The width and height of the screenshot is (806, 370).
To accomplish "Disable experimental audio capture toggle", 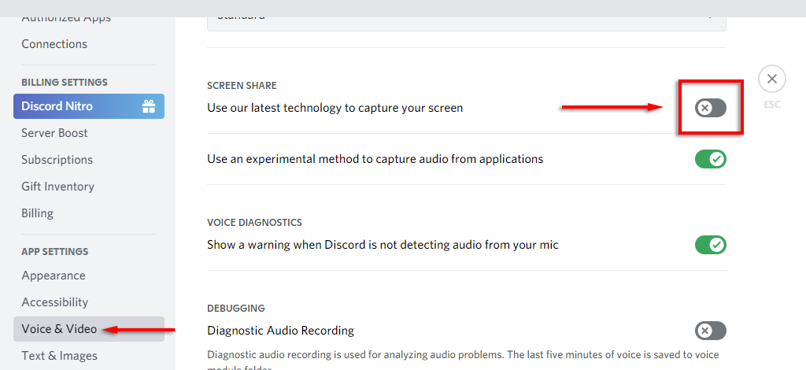I will click(710, 159).
